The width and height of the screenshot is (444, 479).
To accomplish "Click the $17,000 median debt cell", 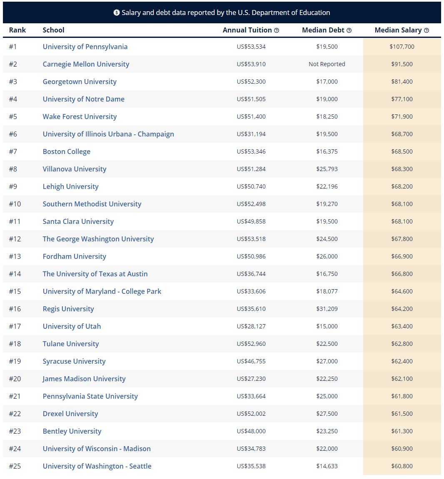I will (327, 82).
